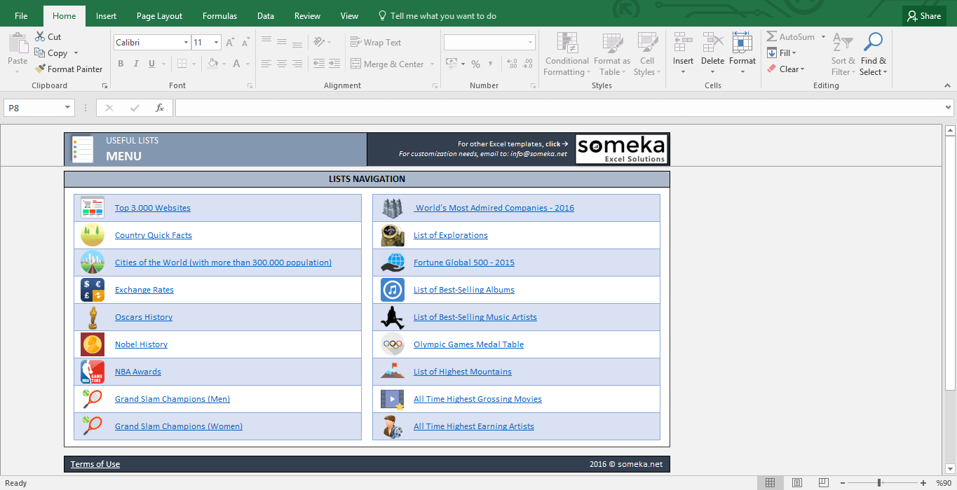The width and height of the screenshot is (957, 490).
Task: Decrease font size with the small A
Action: coord(245,43)
